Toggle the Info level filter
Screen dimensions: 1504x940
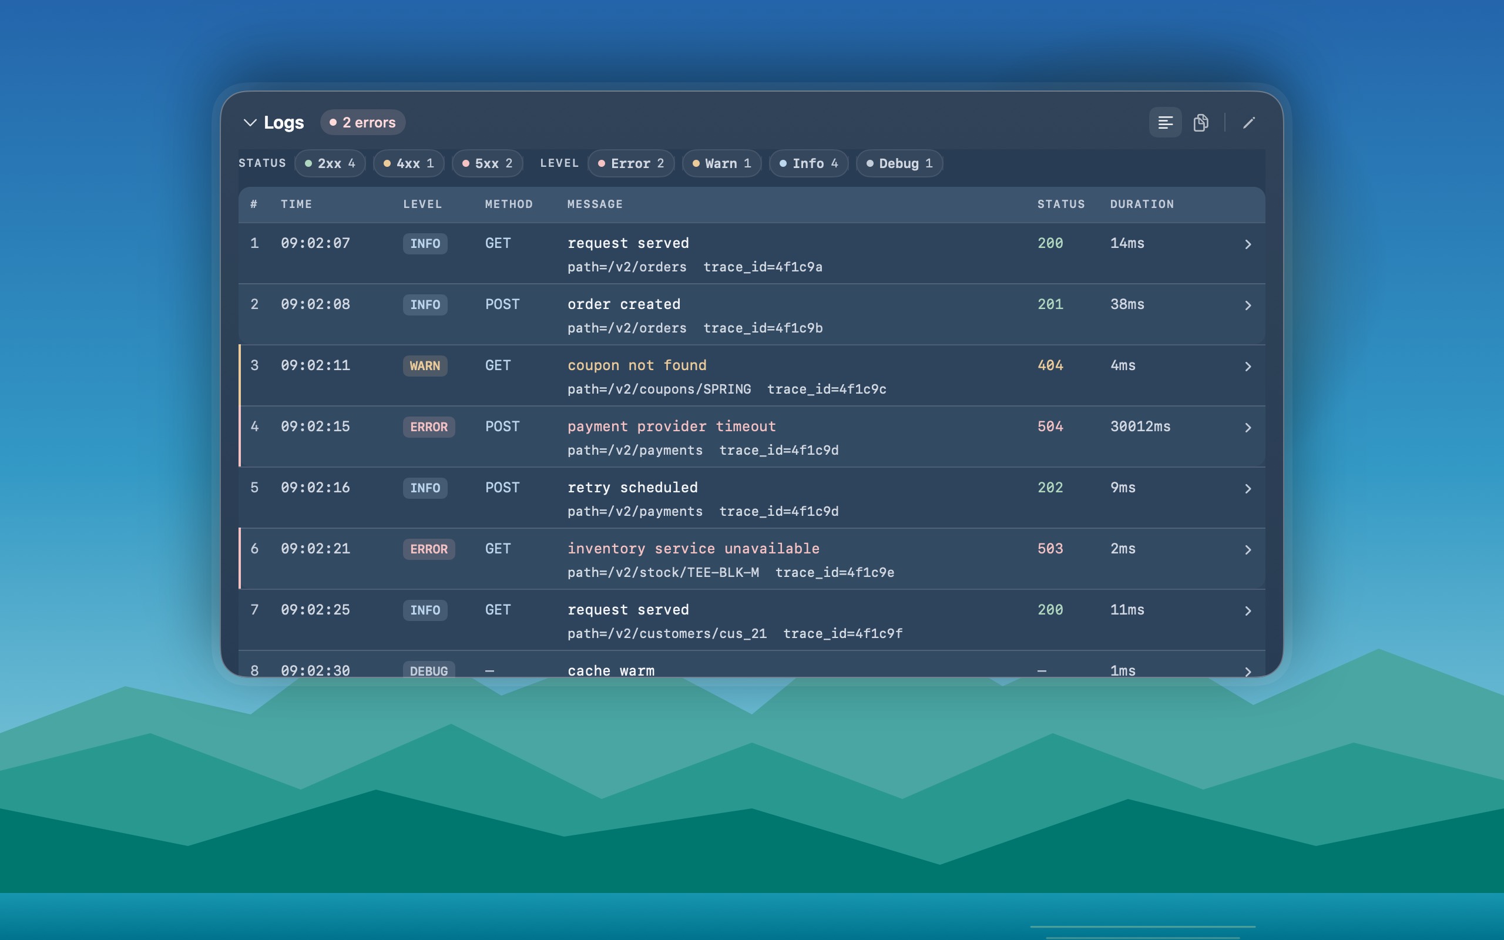[x=808, y=163]
